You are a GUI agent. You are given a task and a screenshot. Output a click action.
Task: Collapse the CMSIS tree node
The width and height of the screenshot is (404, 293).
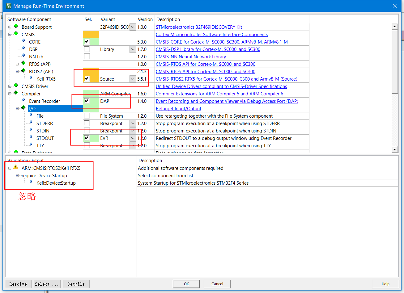coord(10,35)
